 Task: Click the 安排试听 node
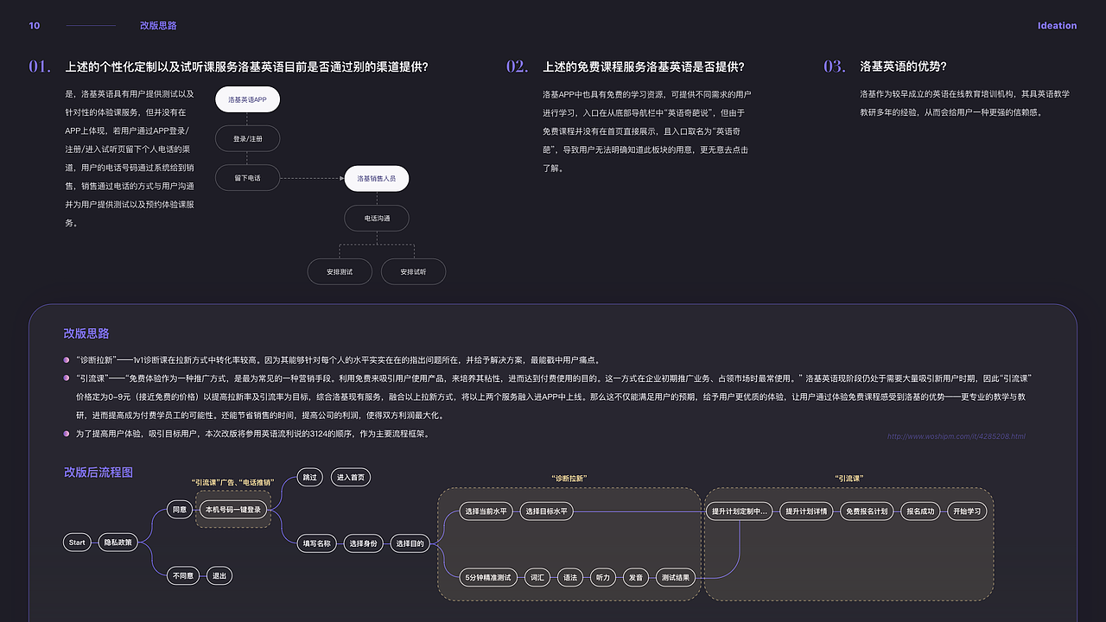coord(413,271)
